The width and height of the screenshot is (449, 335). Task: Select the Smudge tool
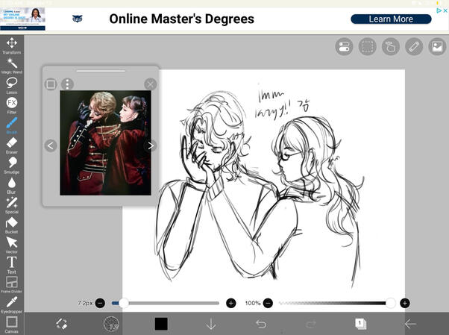[12, 163]
